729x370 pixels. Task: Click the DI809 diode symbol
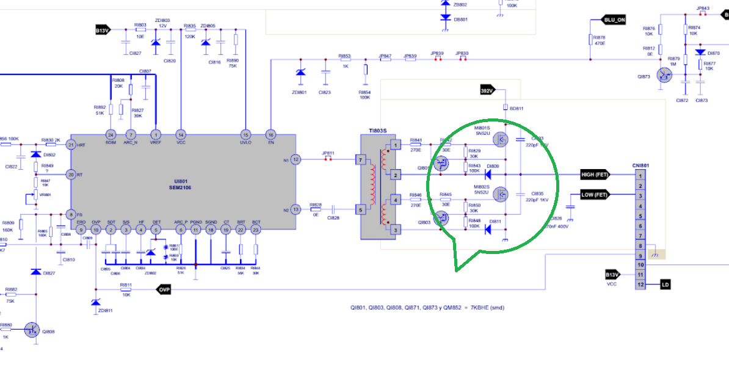click(x=488, y=175)
